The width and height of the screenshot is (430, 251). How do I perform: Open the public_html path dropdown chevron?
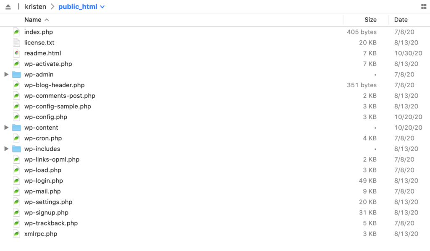[x=102, y=7]
